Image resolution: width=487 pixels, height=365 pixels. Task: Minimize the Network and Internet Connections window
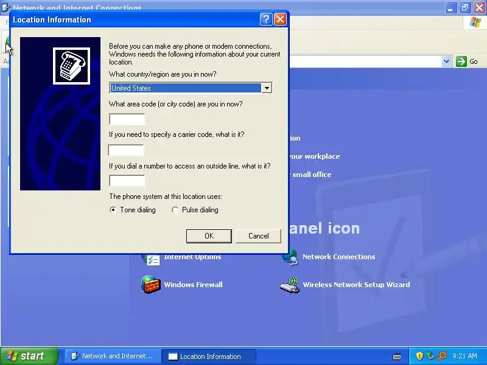450,8
